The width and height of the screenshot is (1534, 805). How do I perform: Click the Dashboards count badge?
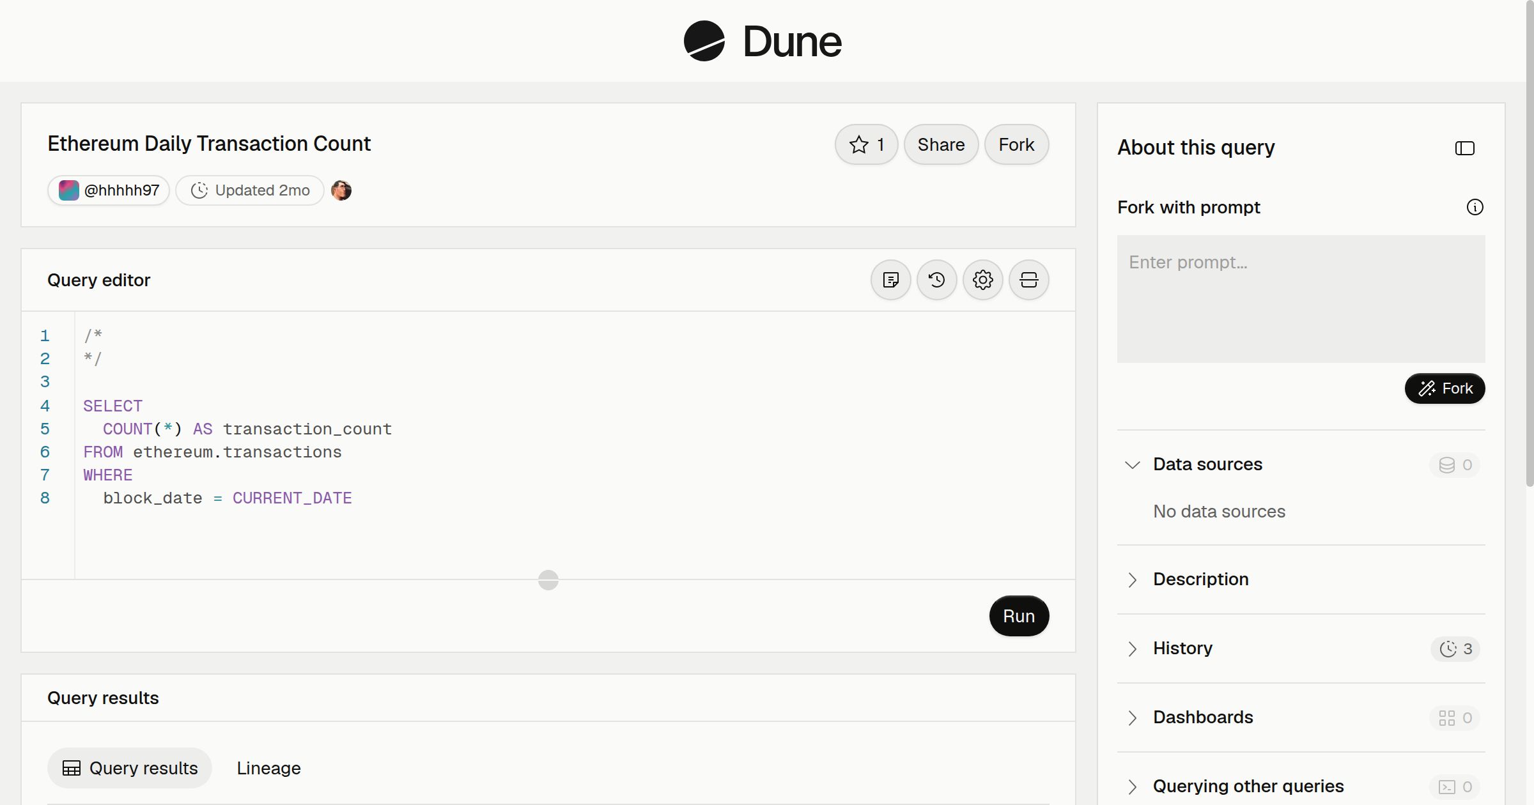click(1455, 717)
